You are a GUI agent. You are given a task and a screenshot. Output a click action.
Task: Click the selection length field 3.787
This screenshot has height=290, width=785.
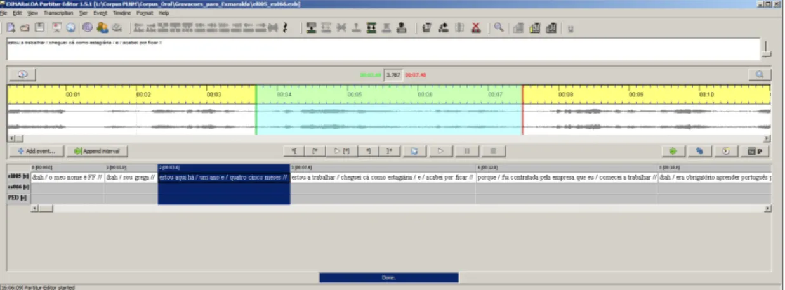tap(393, 74)
